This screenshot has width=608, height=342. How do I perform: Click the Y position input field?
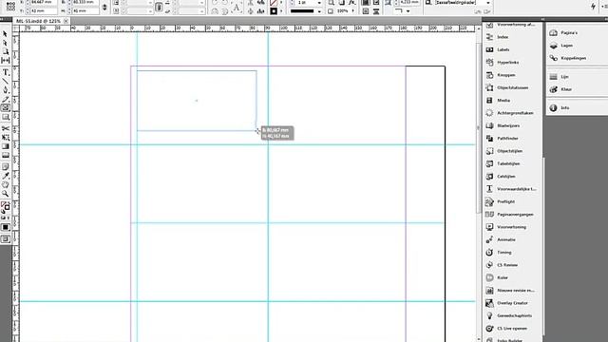point(44,10)
